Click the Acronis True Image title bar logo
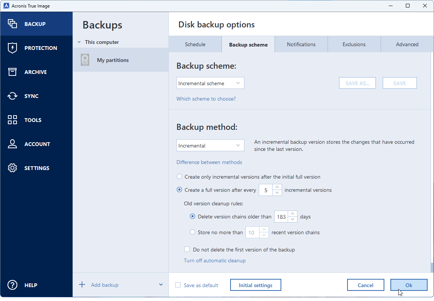Viewport: 434px width, 301px height. pos(6,6)
